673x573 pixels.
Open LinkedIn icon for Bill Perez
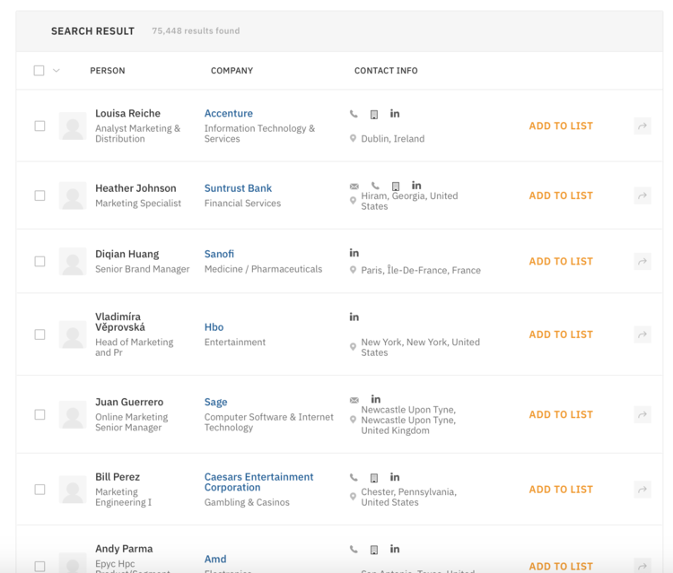tap(395, 477)
